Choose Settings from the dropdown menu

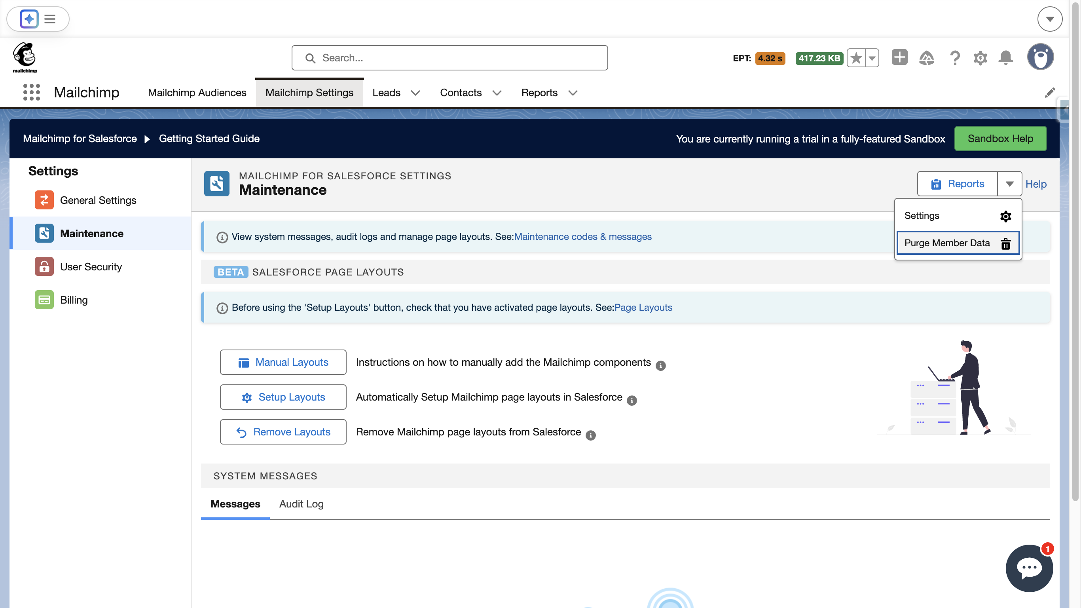[x=958, y=216]
